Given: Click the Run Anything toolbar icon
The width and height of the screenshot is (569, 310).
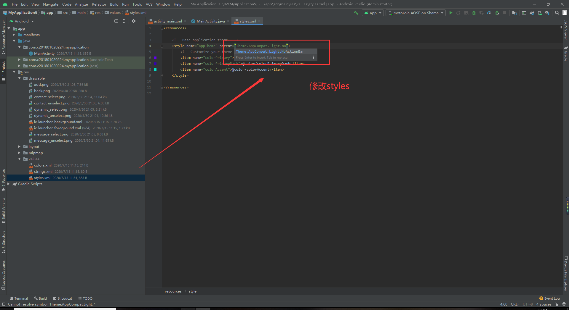Looking at the screenshot, I should pos(524,13).
